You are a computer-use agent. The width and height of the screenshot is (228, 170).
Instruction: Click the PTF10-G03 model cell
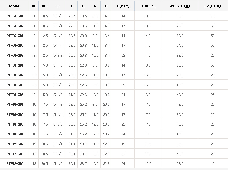(15, 124)
